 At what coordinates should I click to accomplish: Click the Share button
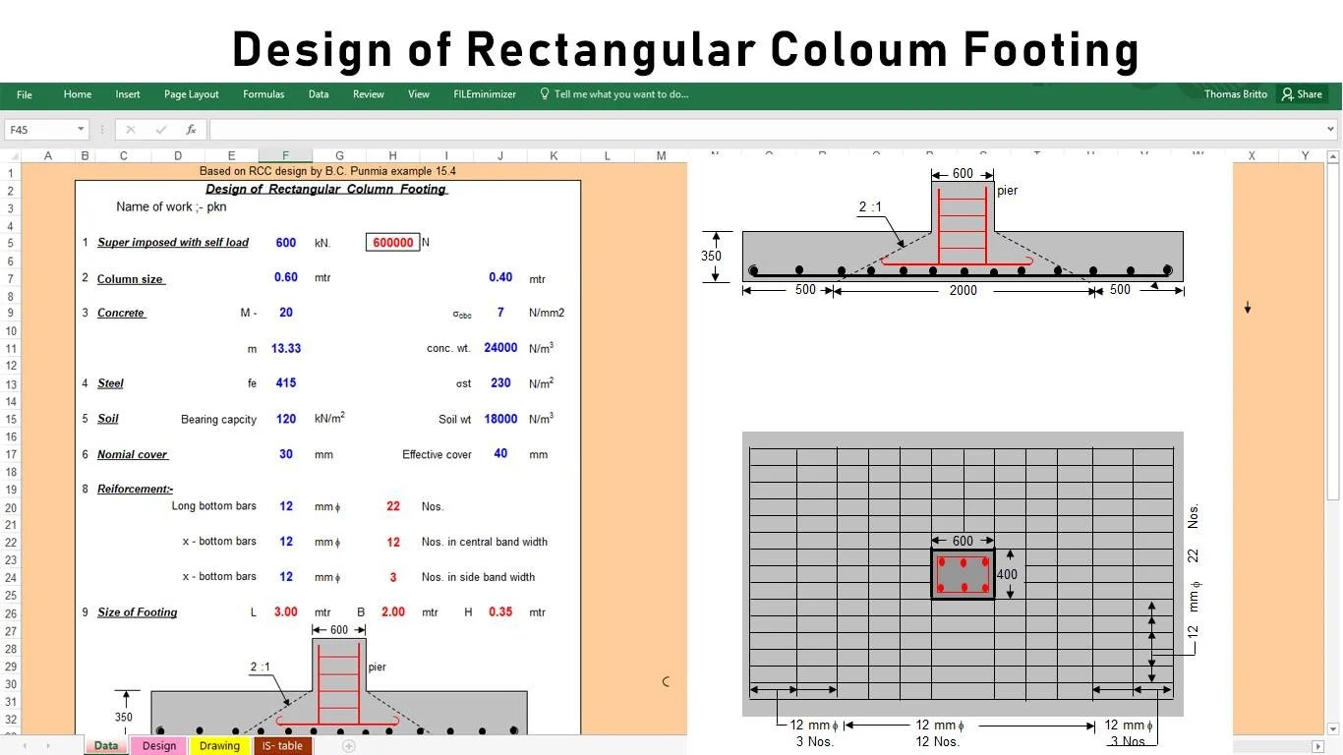(1303, 94)
